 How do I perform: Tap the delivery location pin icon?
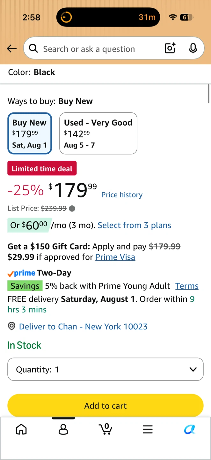(11, 326)
